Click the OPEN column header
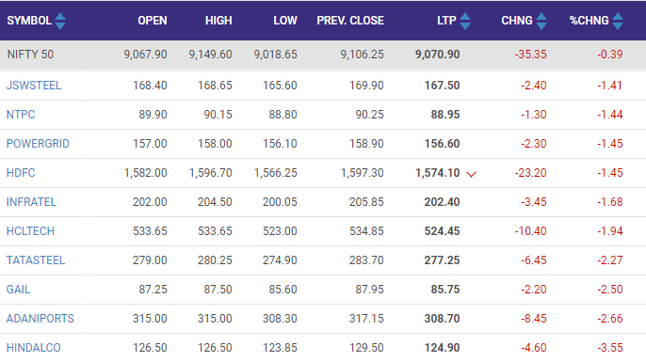The width and height of the screenshot is (646, 362). point(153,21)
